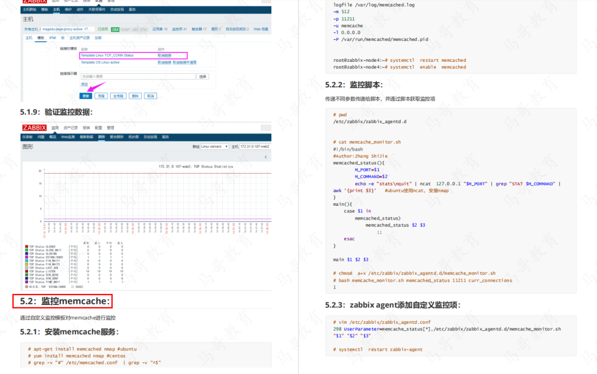Open the 监控项 41 link
Image resolution: width=597 pixels, height=374 pixels.
click(179, 29)
